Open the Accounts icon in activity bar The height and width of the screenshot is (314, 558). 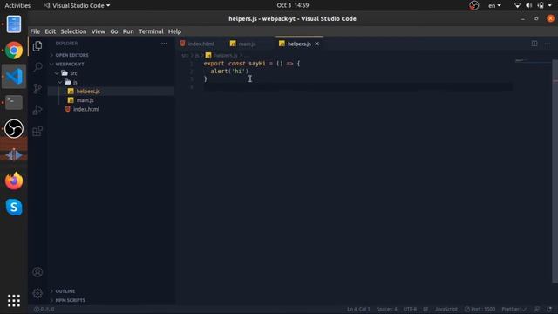(37, 272)
